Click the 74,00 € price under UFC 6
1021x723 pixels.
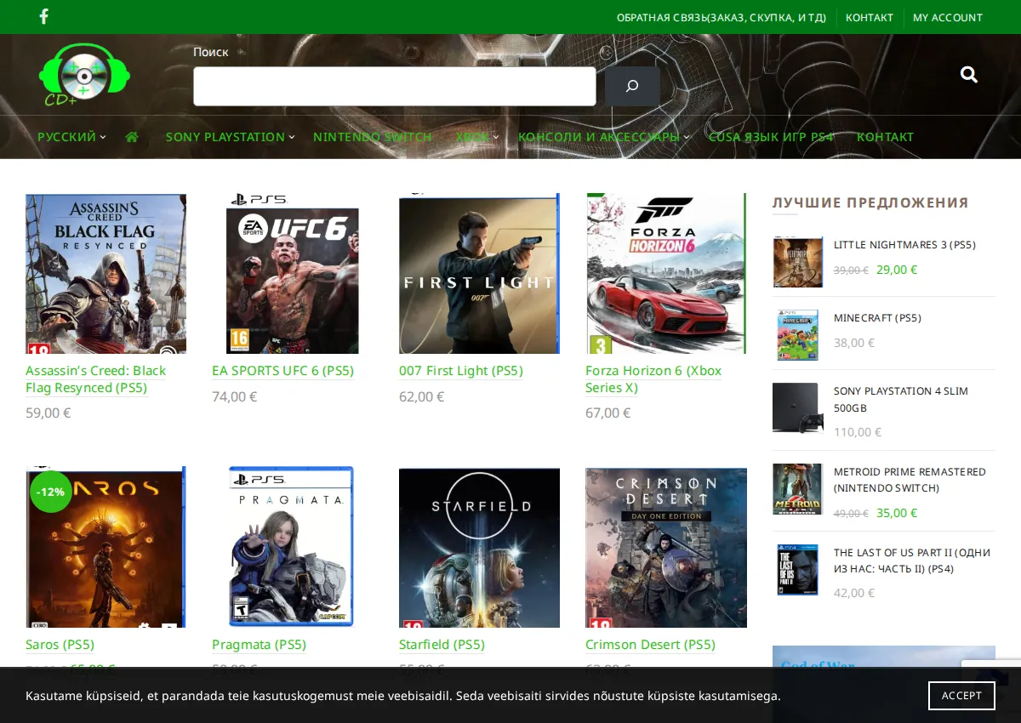(x=234, y=396)
